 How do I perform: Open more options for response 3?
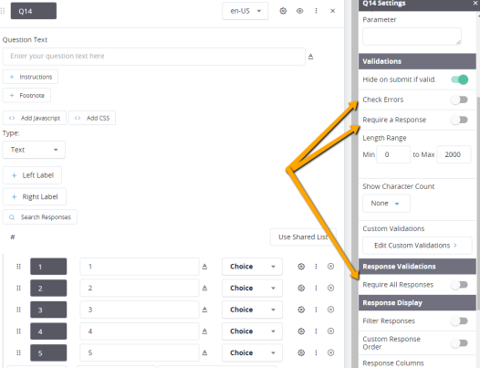pos(316,310)
